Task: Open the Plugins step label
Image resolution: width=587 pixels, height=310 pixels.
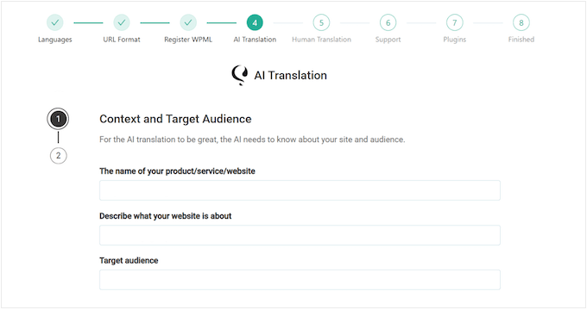Action: pyautogui.click(x=454, y=40)
